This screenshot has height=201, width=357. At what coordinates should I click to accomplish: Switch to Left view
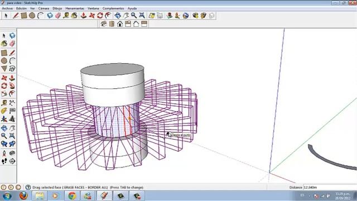144,23
